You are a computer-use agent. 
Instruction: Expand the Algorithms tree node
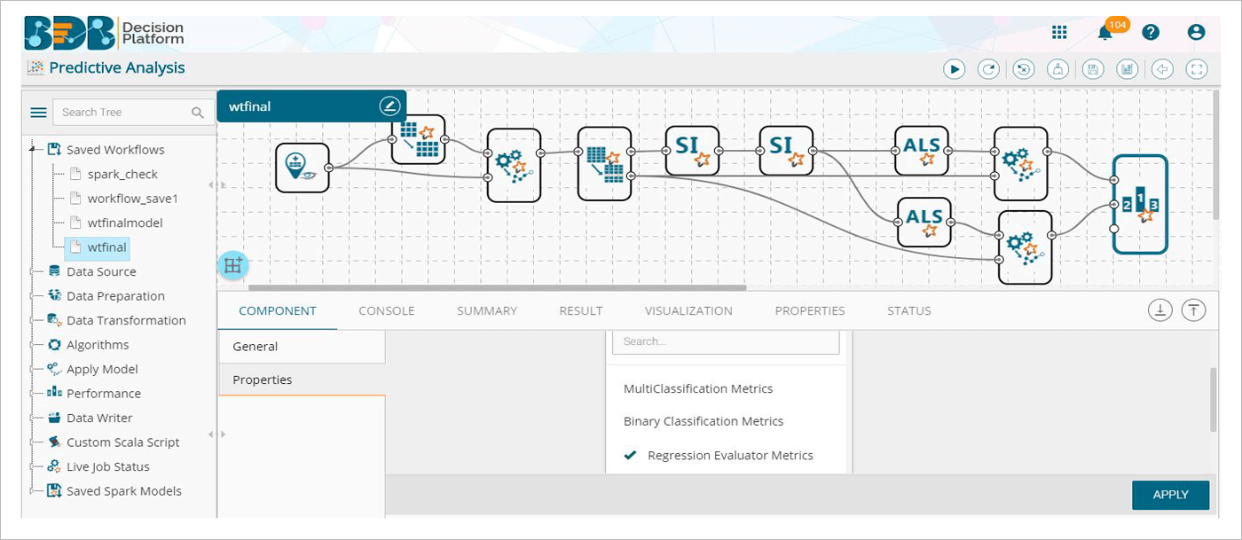click(x=34, y=344)
